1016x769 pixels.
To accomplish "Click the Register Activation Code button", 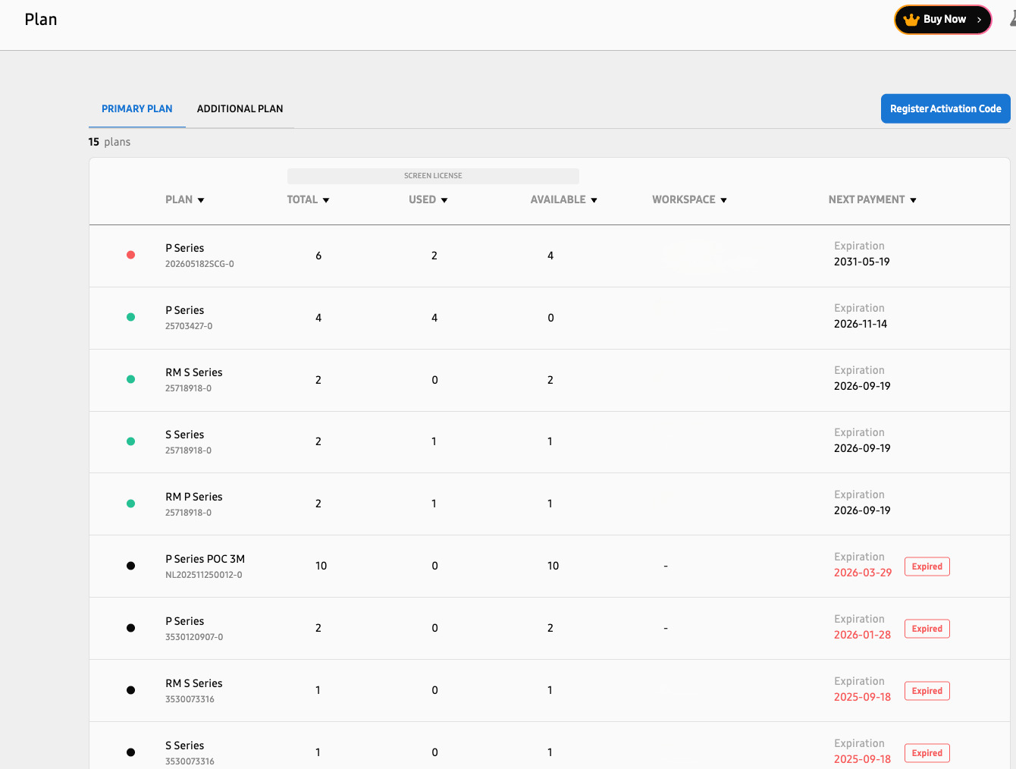I will (x=945, y=108).
